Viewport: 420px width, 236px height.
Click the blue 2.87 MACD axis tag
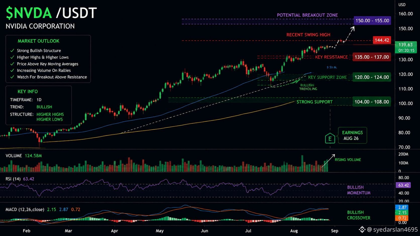pos(402,207)
